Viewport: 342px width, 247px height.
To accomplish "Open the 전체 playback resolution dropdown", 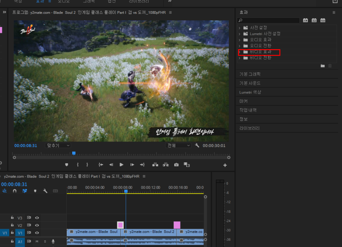I will pos(178,145).
